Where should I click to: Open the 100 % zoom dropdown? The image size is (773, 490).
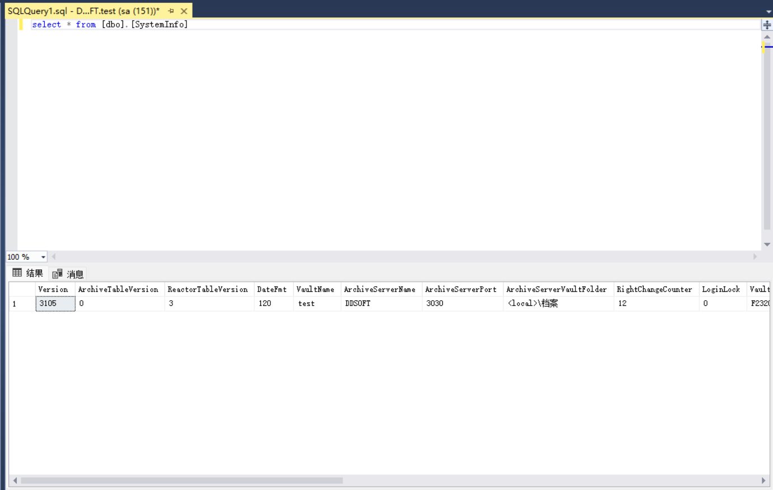click(x=43, y=257)
